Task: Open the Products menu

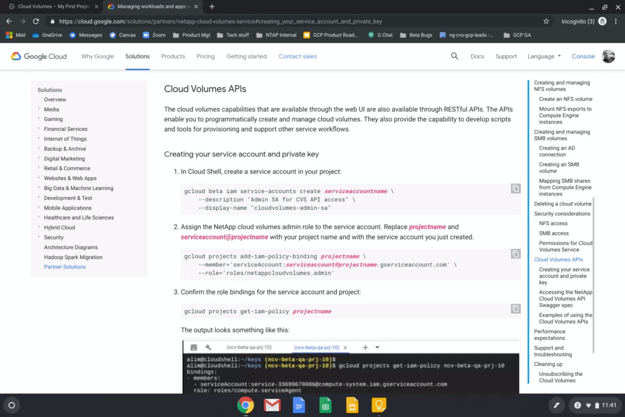Action: pyautogui.click(x=173, y=56)
